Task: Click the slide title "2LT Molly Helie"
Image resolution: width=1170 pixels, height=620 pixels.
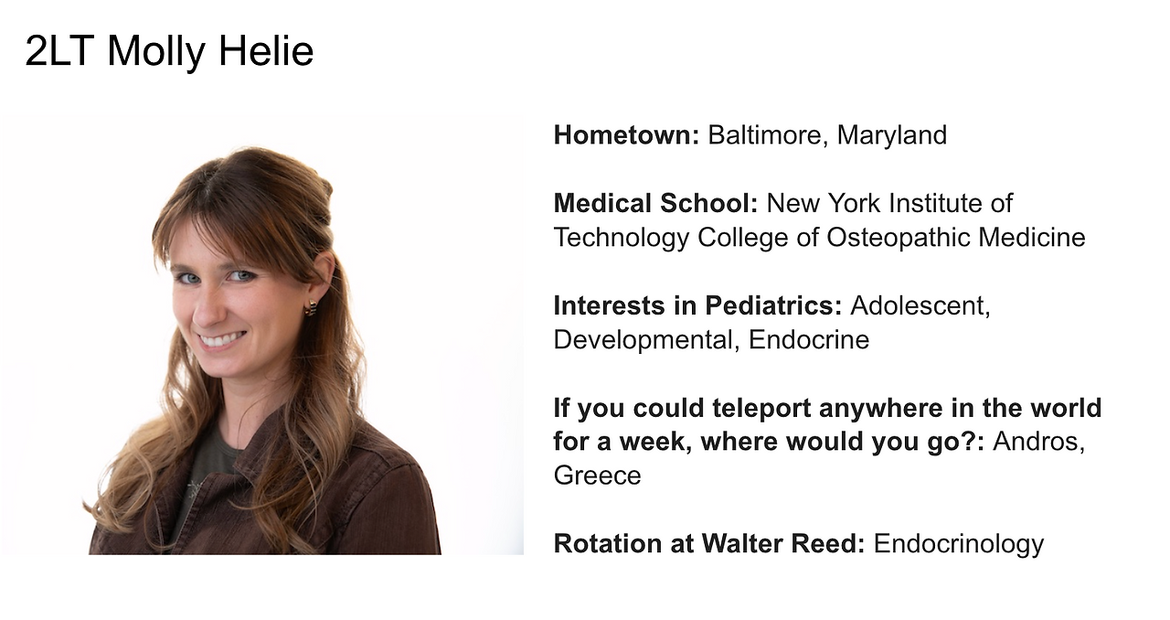Action: pos(169,51)
